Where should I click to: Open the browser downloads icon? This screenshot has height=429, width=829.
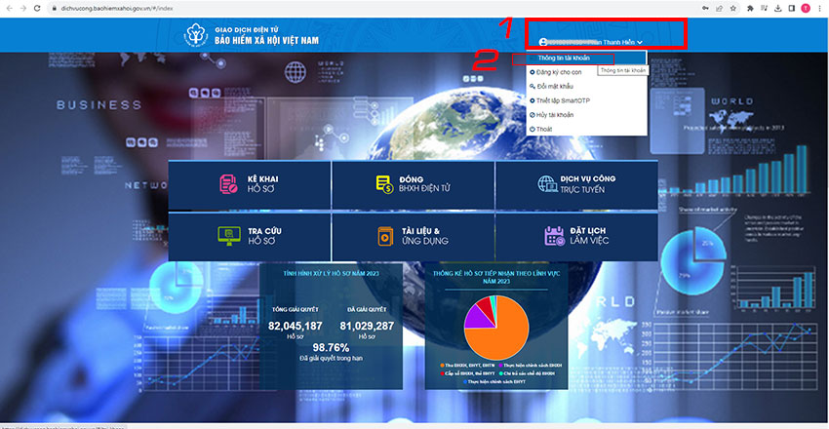point(777,9)
